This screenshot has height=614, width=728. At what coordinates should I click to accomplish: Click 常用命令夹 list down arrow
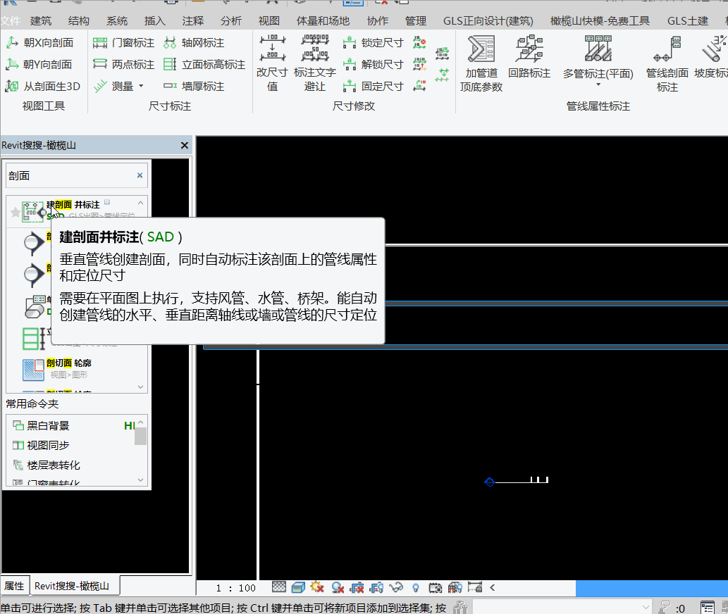tap(141, 480)
